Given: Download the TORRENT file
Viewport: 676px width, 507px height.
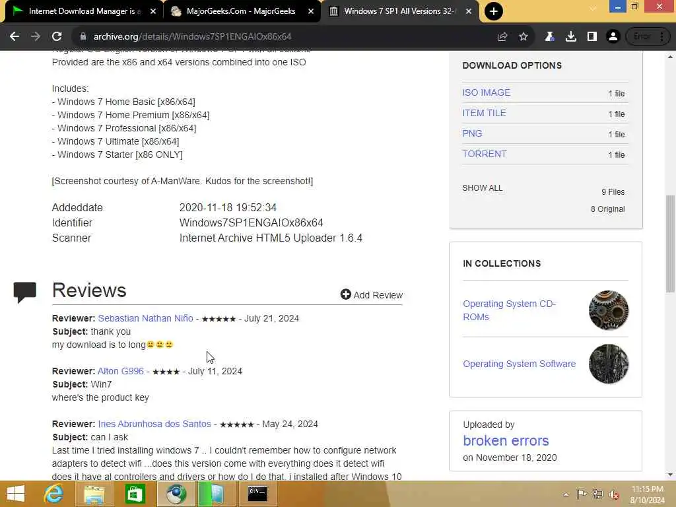Looking at the screenshot, I should click(x=485, y=154).
